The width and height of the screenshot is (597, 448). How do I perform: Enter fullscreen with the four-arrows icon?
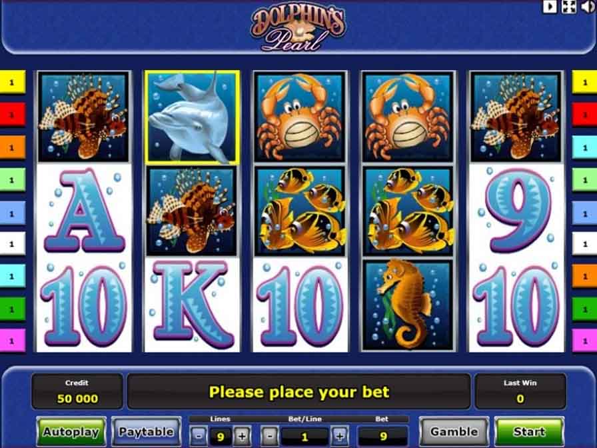568,7
